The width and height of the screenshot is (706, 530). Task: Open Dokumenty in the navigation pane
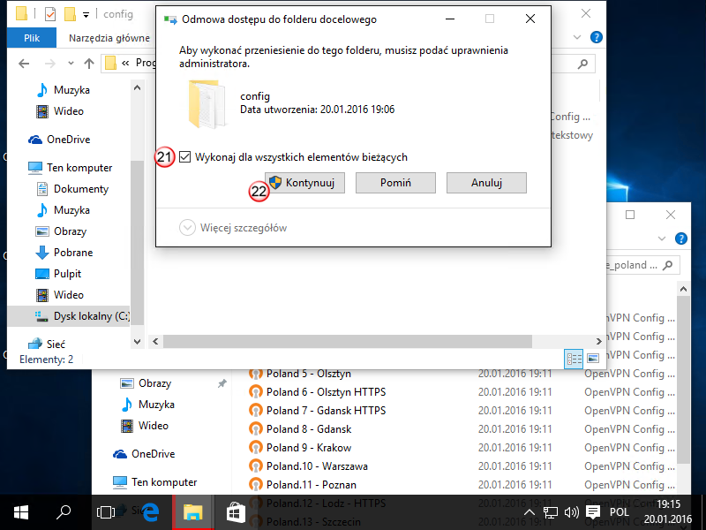click(72, 189)
